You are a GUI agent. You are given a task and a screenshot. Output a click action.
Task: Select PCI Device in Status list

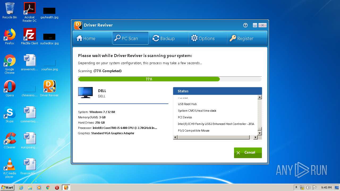point(185,117)
